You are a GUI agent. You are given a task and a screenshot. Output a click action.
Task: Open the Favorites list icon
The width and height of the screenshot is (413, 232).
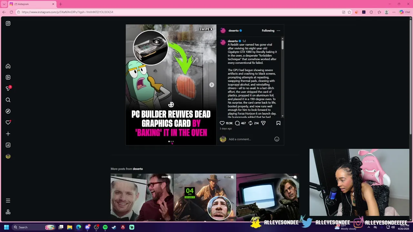(x=379, y=12)
